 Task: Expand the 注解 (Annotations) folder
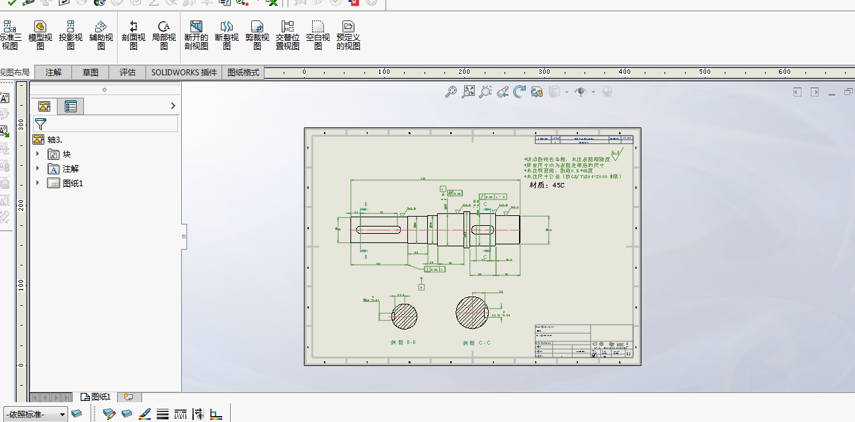pyautogui.click(x=38, y=169)
